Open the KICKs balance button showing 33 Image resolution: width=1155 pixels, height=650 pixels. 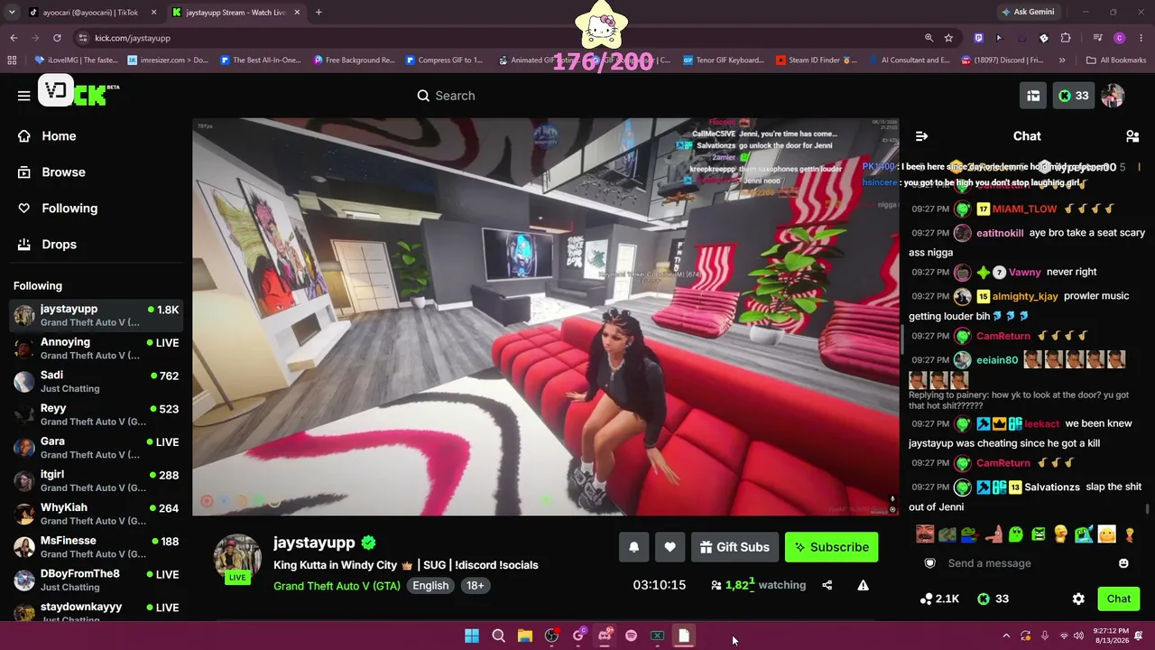[1074, 96]
